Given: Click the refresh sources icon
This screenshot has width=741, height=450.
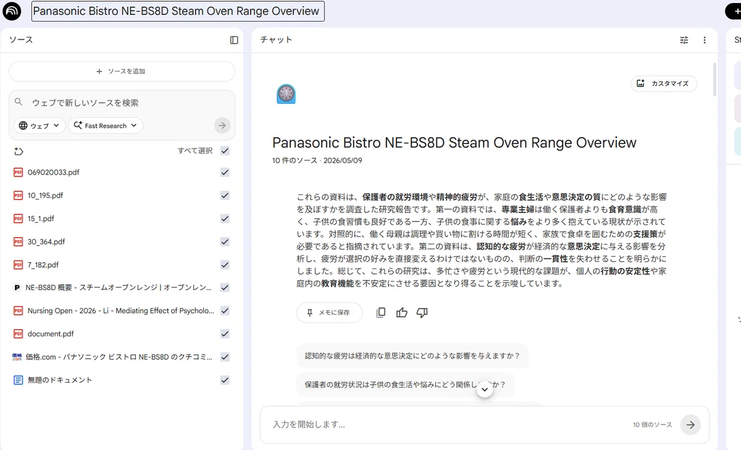Looking at the screenshot, I should tap(18, 151).
